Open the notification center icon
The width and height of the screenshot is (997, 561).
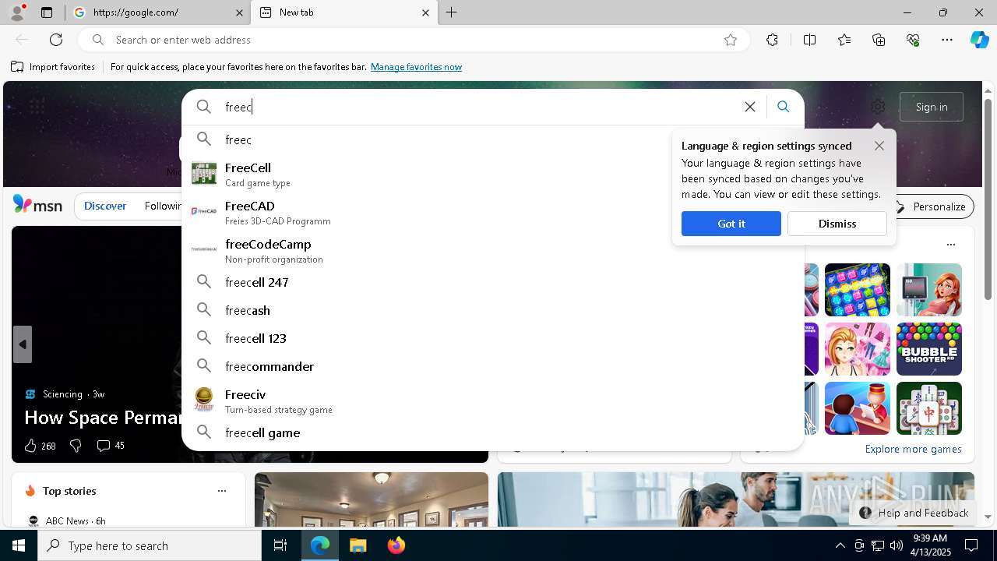pos(971,545)
